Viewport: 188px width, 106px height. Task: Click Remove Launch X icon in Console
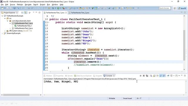point(144,76)
